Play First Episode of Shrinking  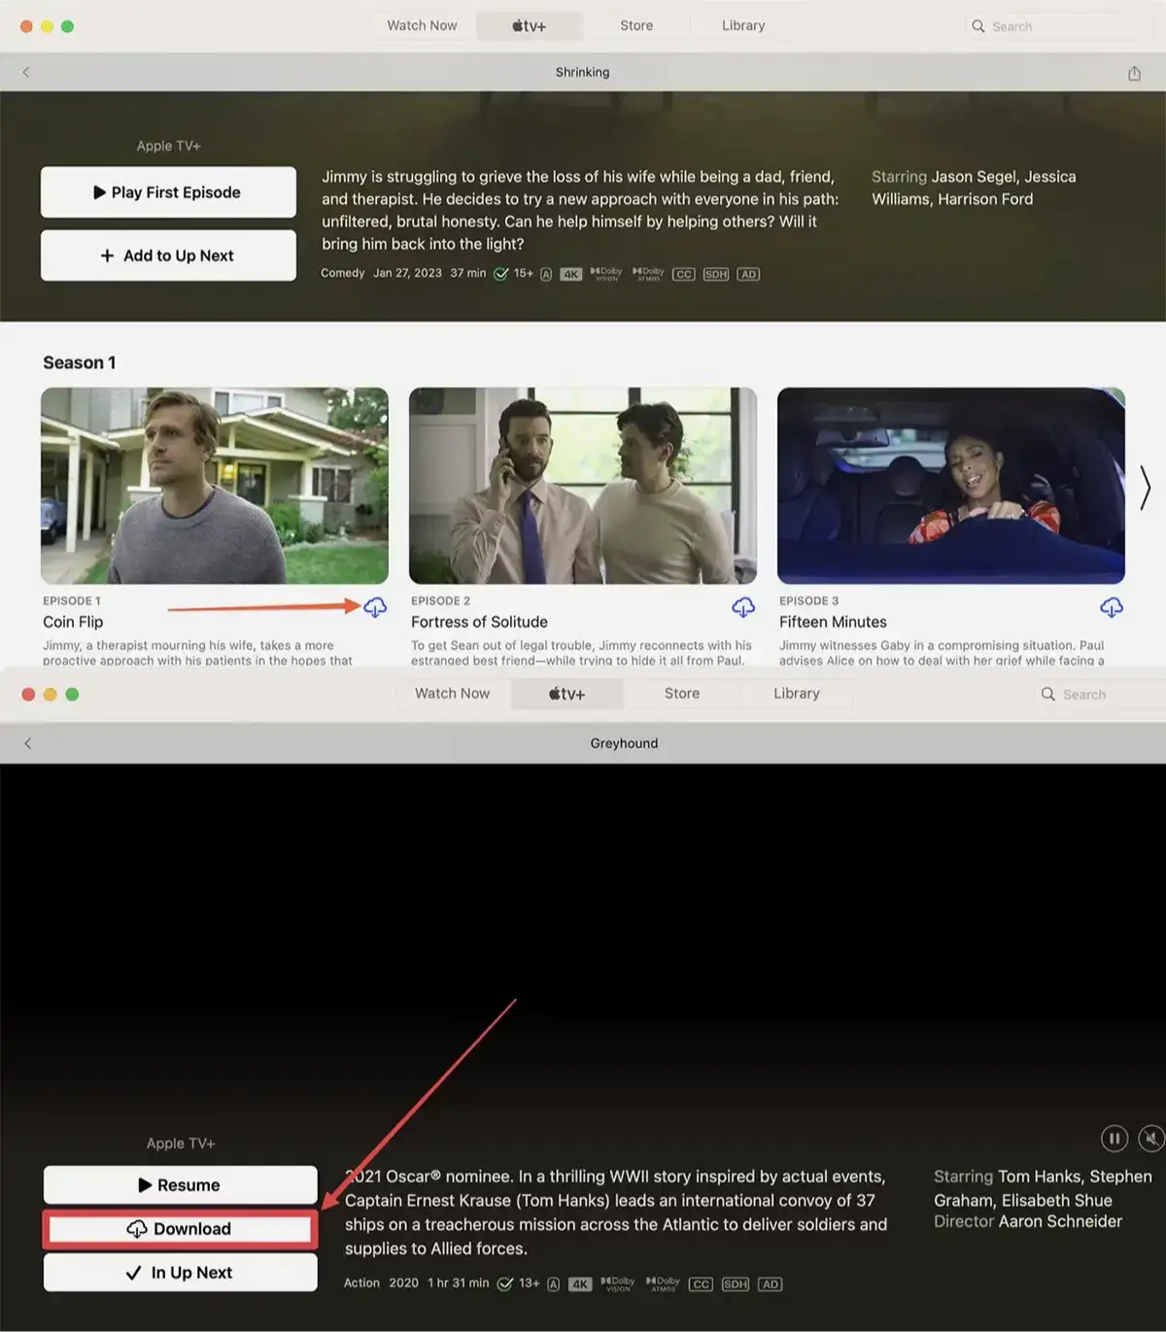(168, 192)
